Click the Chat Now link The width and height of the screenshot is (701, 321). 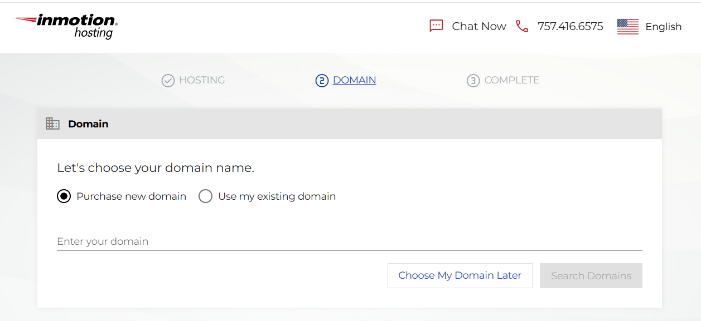click(479, 26)
